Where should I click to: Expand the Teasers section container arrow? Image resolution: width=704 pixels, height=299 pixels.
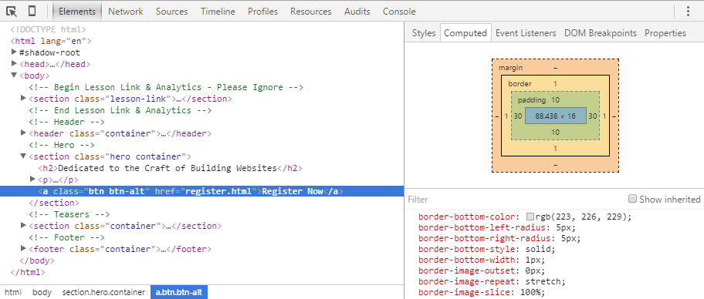click(x=24, y=226)
